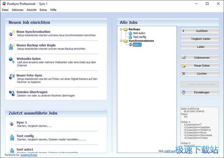Viewport: 224px width, 158px height.
Task: Click the Dateien übertragen computers icon
Action: click(12, 93)
